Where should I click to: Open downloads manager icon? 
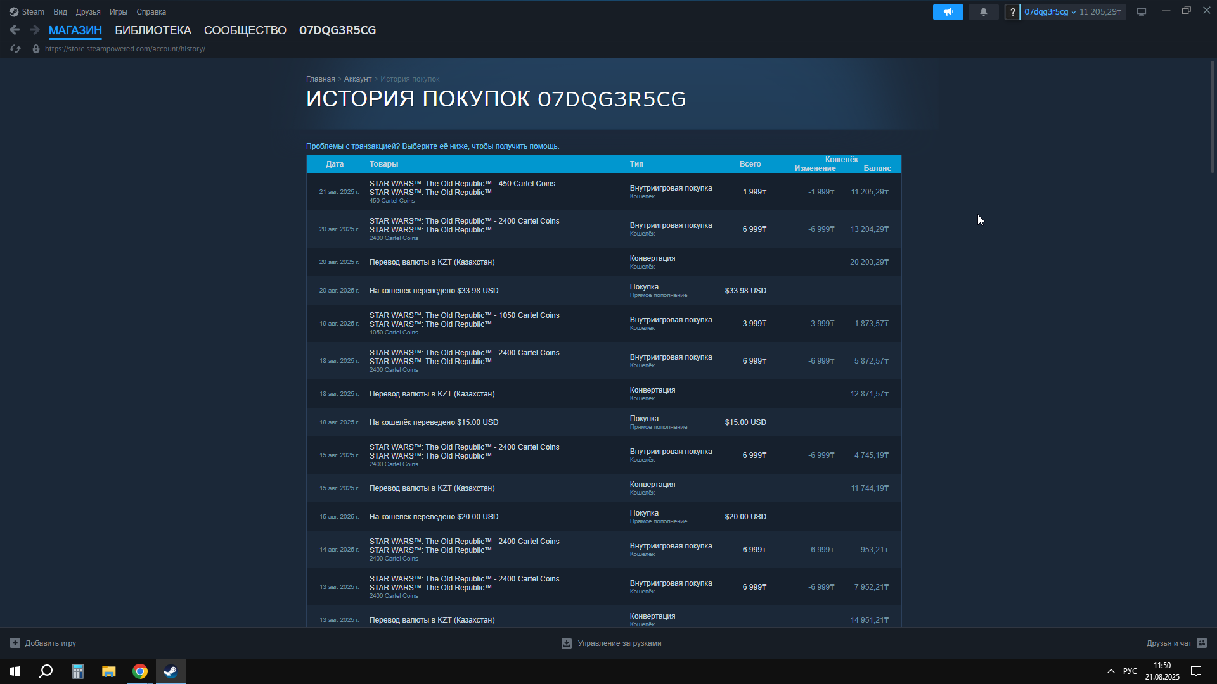567,643
